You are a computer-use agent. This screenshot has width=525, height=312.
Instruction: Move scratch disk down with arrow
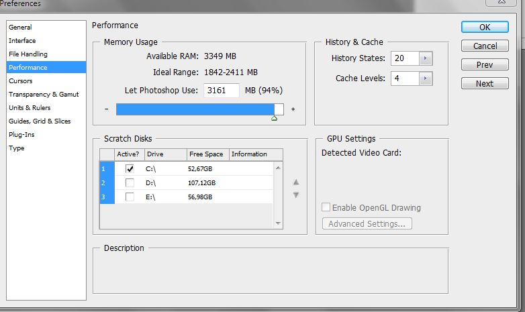point(296,195)
